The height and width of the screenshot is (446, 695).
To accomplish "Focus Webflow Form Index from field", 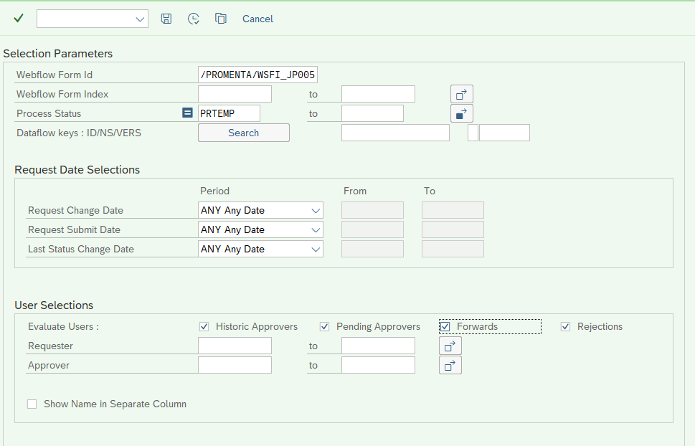I will [235, 94].
